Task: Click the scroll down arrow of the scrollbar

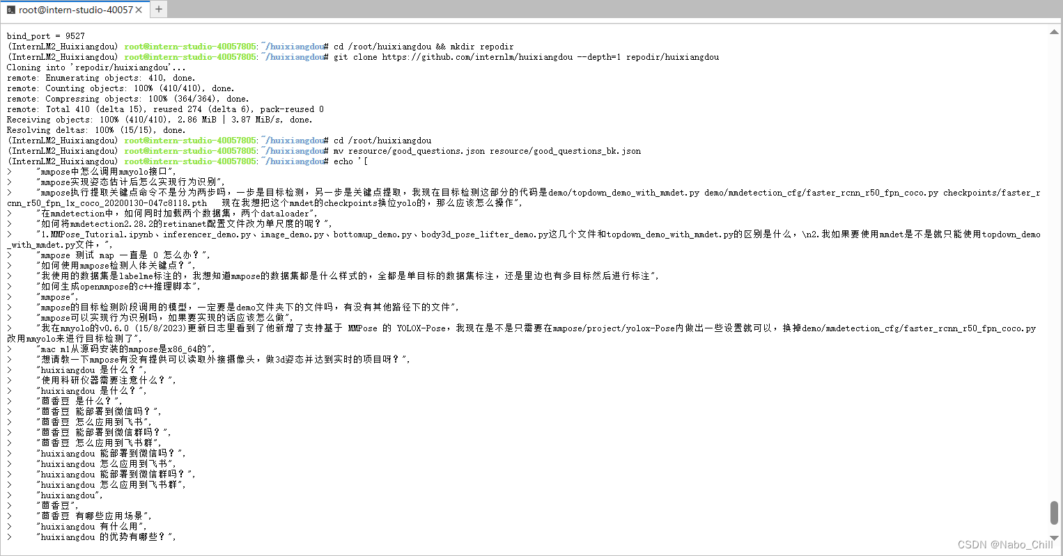Action: 1055,538
